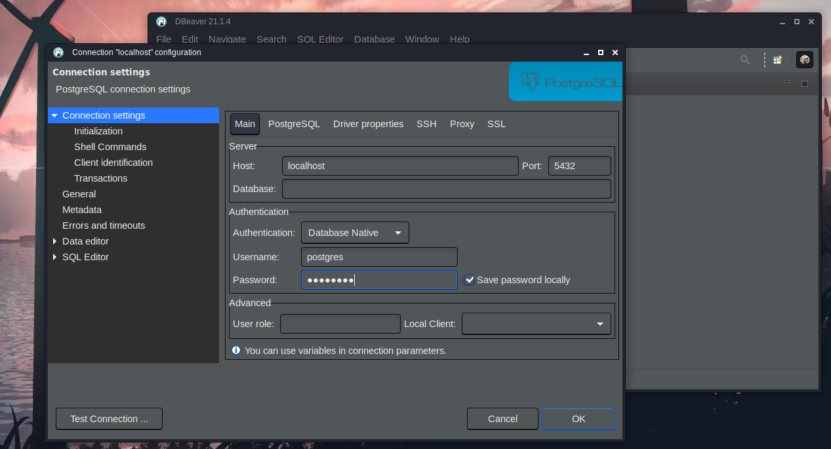Viewport: 831px width, 449px height.
Task: Click the info icon about connection variables
Action: point(236,350)
